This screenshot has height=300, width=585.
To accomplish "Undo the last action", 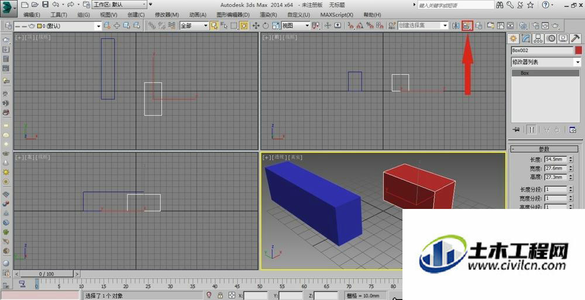I will click(55, 5).
